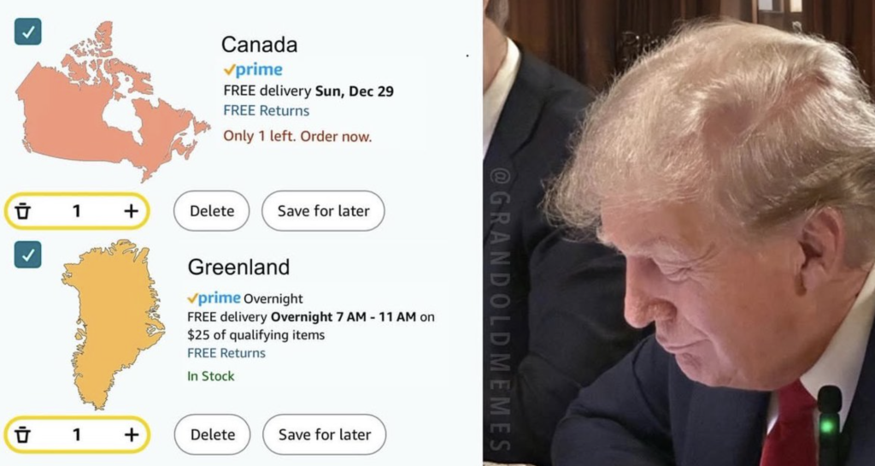Screen dimensions: 875x466
Task: Save Canada for later
Action: pos(323,211)
